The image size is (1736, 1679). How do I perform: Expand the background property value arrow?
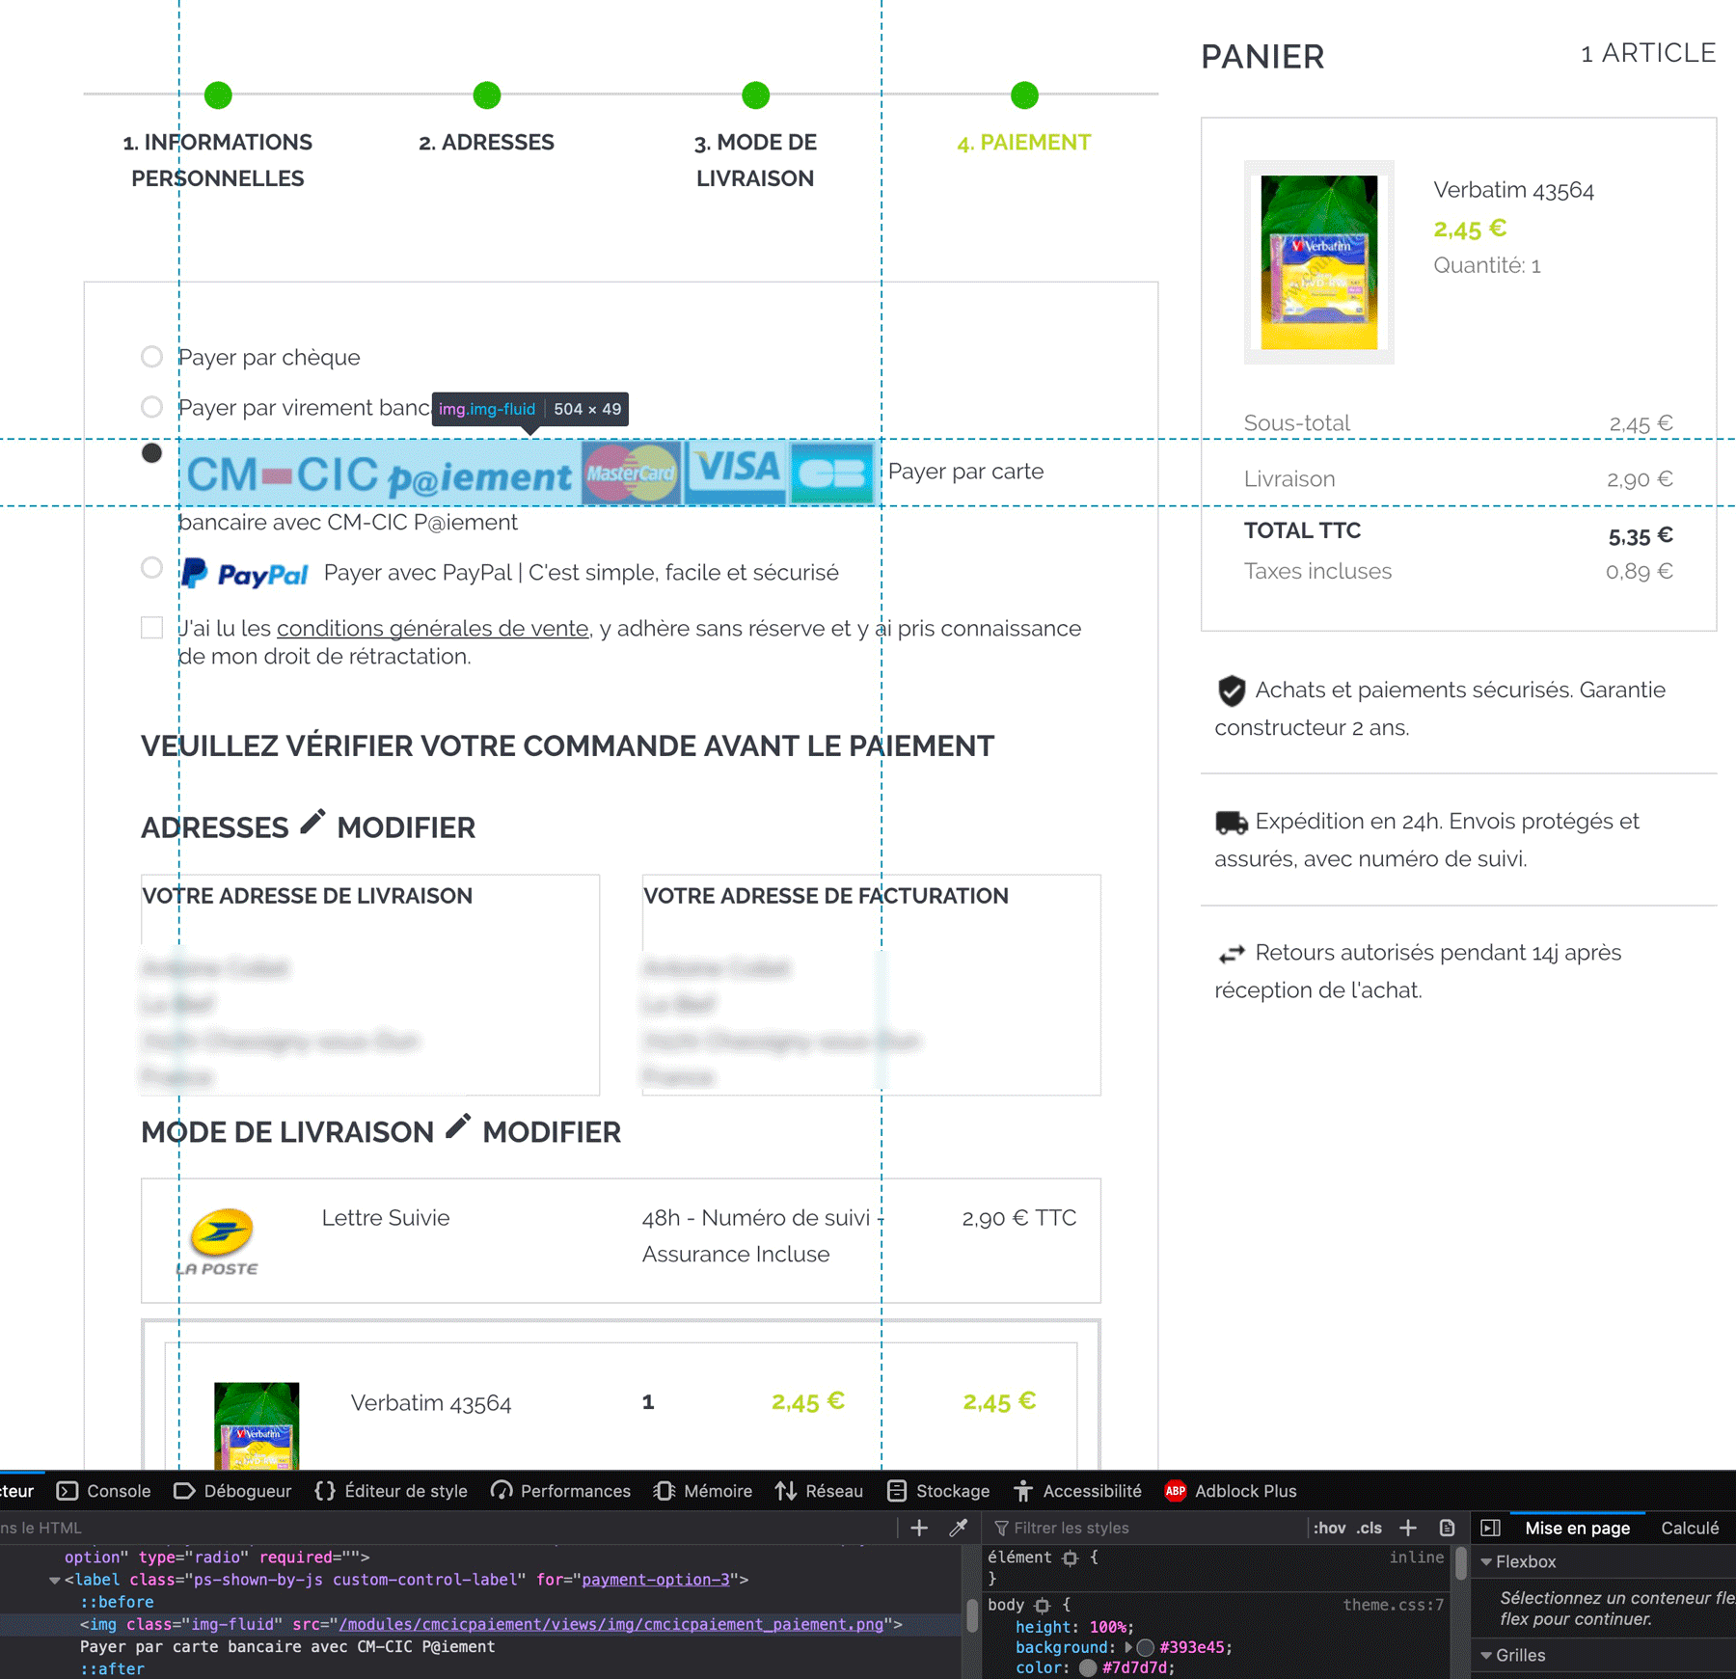point(1127,1647)
